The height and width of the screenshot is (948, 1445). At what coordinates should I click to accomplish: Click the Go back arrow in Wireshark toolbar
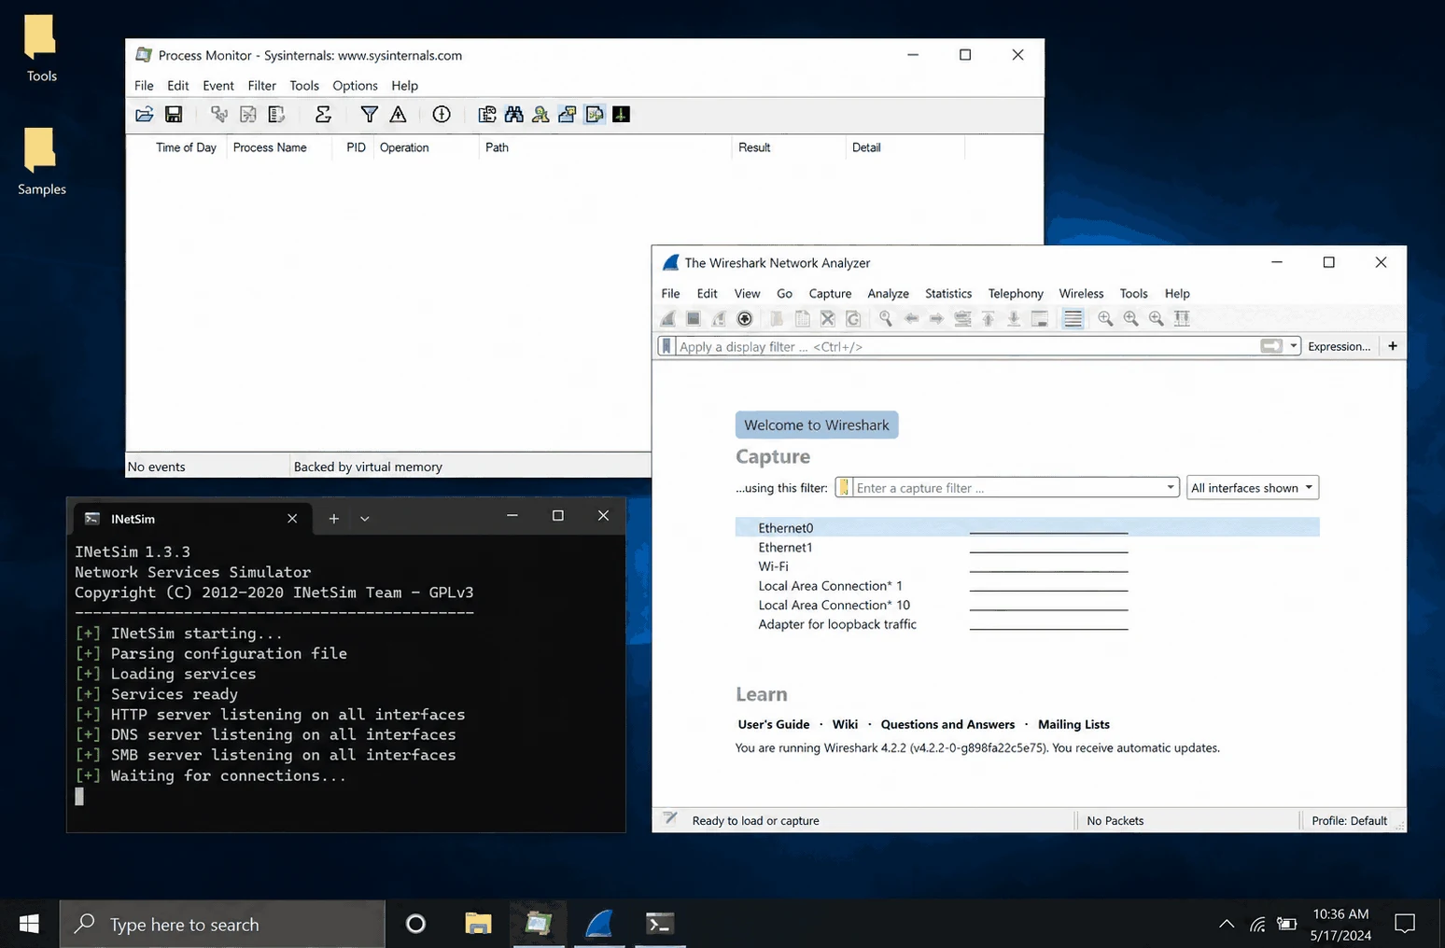[x=911, y=318]
